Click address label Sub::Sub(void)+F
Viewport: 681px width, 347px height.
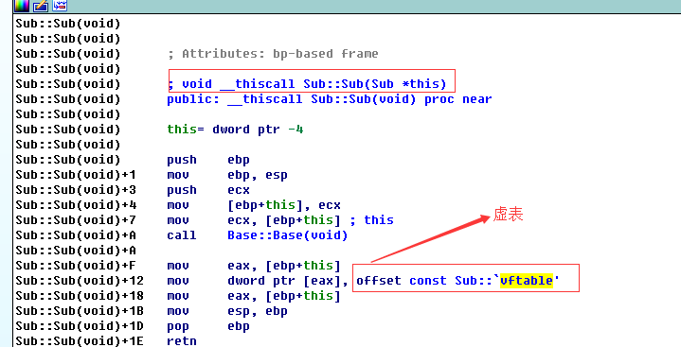point(76,266)
